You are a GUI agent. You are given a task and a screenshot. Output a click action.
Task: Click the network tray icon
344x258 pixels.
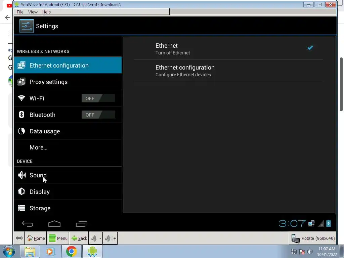pyautogui.click(x=294, y=252)
